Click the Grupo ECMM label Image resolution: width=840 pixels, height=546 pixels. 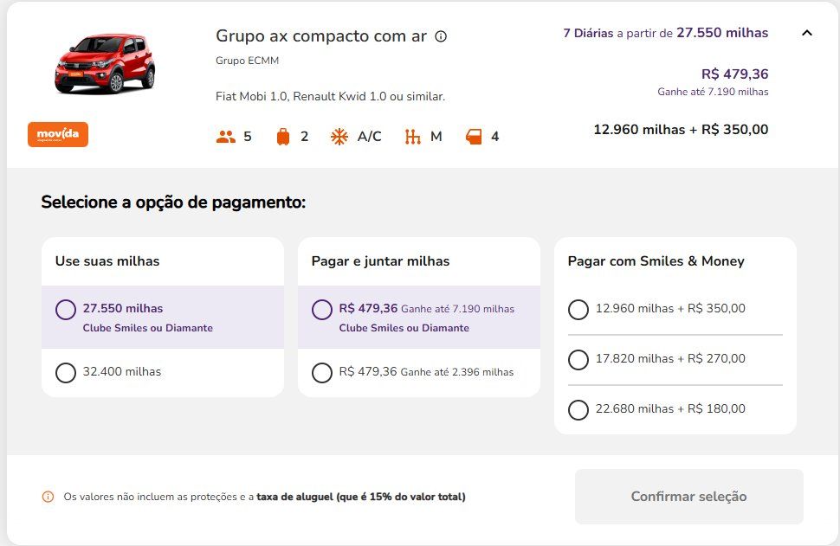tap(247, 61)
